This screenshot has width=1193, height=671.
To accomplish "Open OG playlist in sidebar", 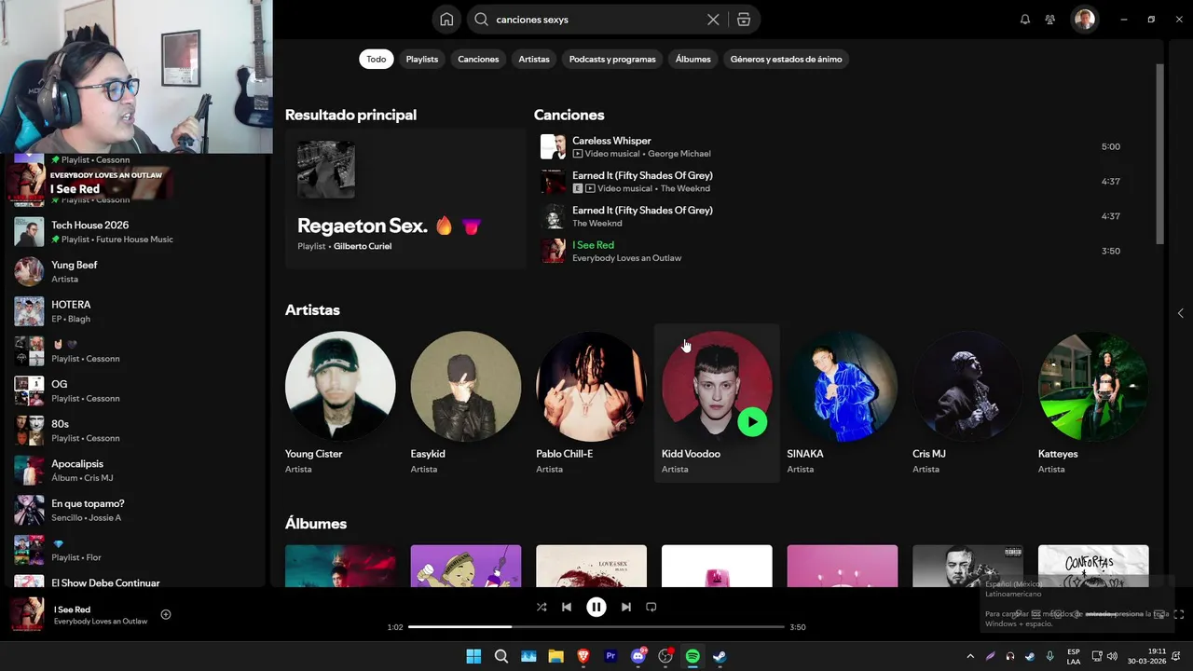I will click(x=135, y=390).
